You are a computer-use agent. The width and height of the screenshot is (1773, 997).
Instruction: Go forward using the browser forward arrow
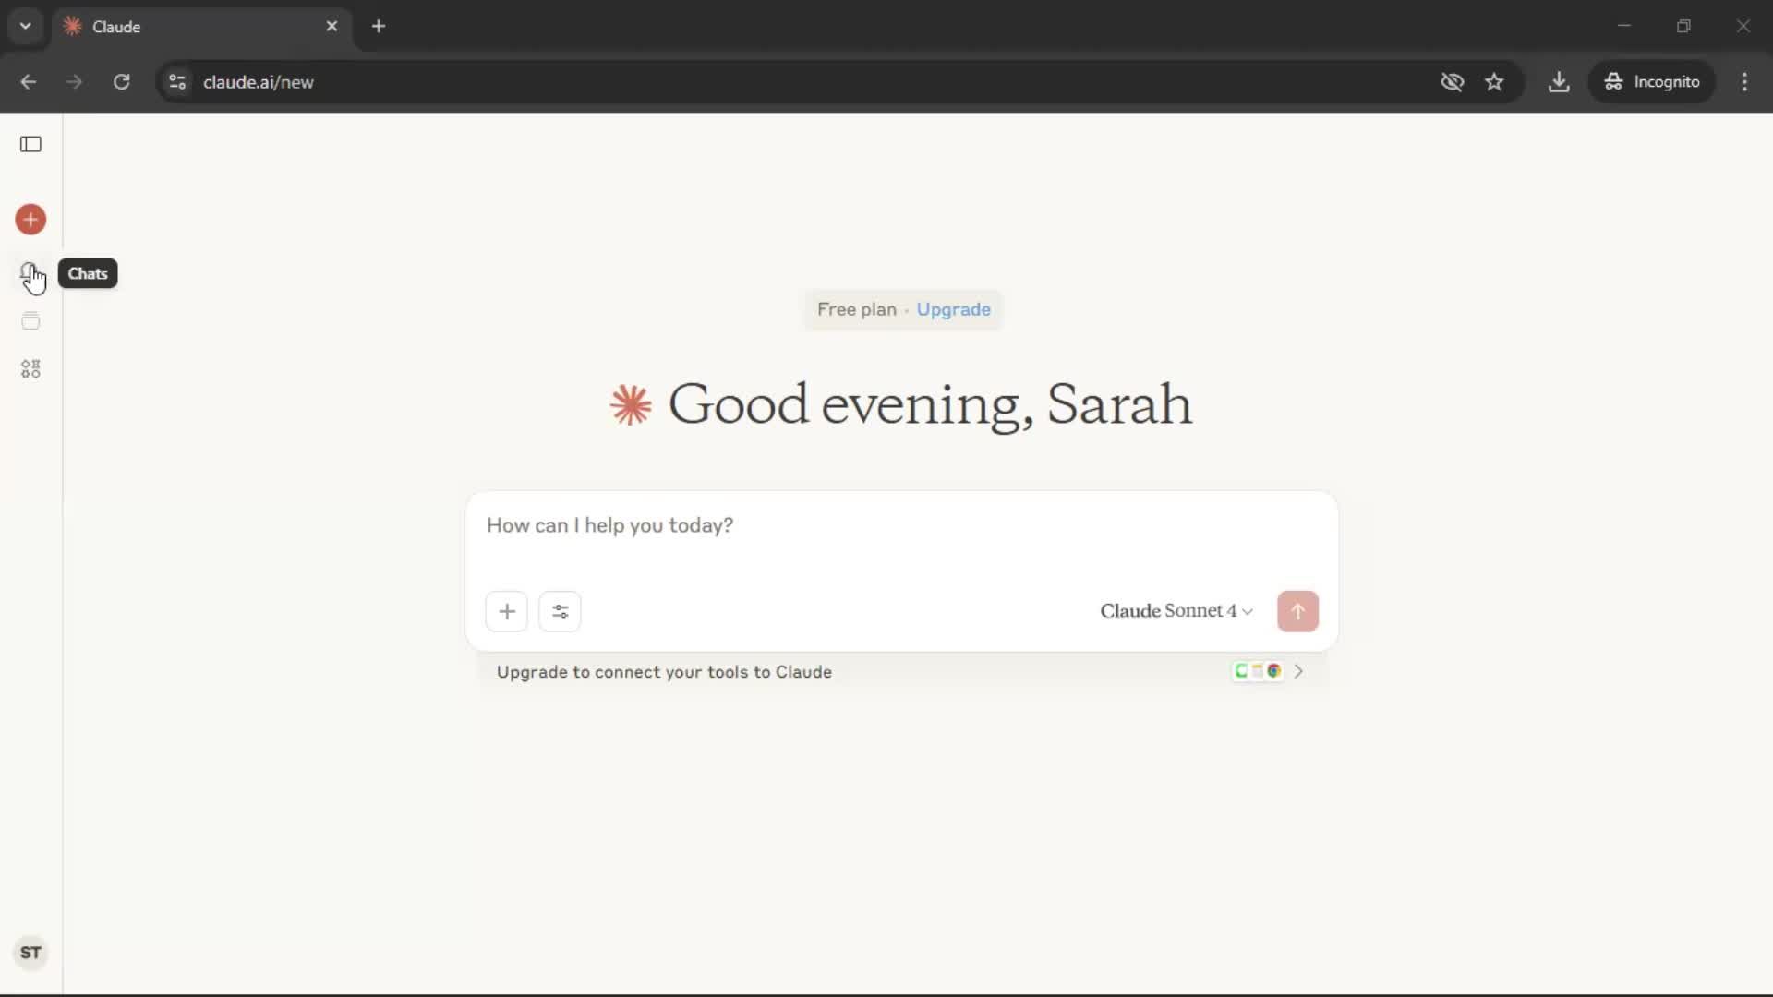[x=75, y=82]
